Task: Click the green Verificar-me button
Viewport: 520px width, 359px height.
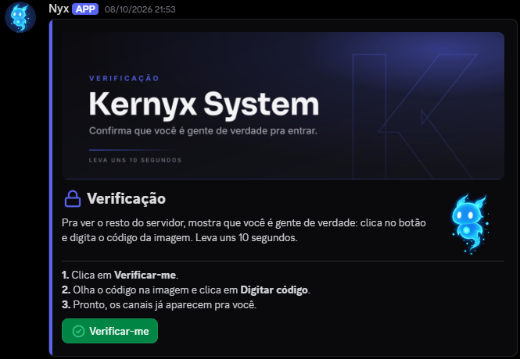Action: coord(109,331)
